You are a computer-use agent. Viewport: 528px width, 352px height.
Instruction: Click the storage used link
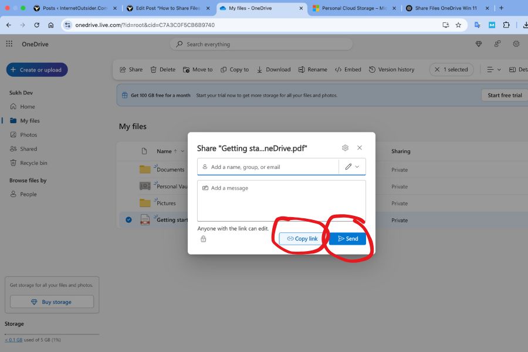click(x=13, y=340)
